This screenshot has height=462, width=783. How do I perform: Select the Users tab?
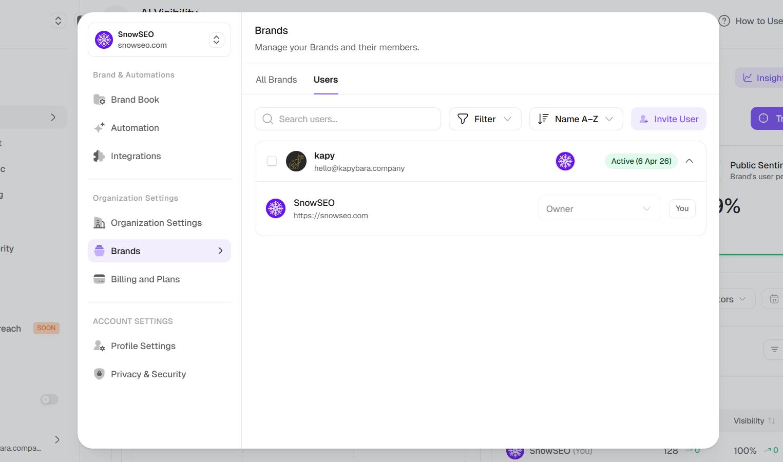(326, 80)
